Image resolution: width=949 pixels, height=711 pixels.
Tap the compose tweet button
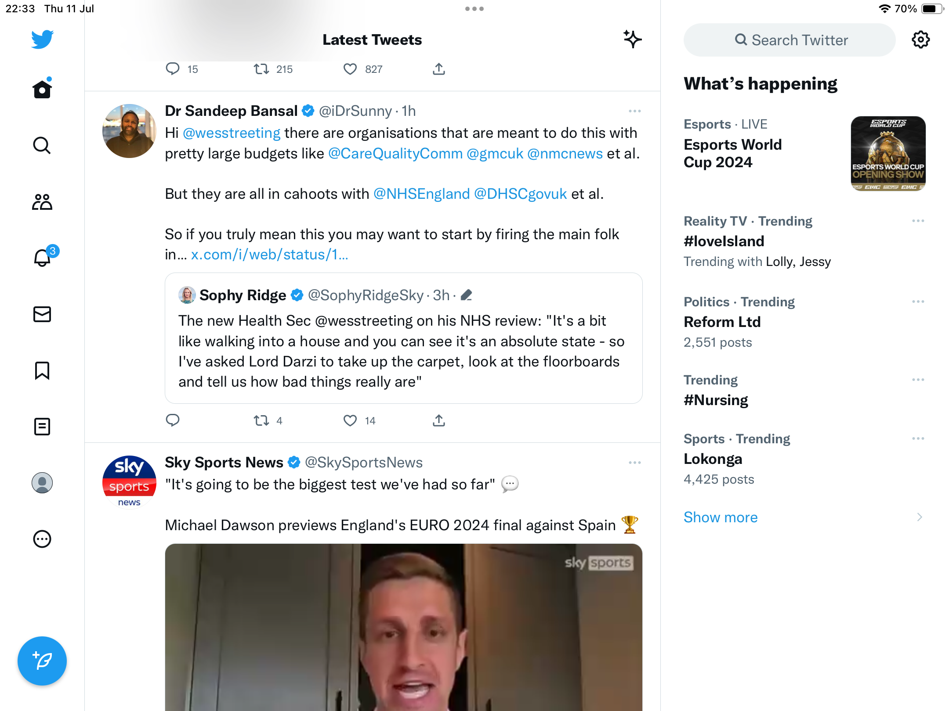[x=42, y=661]
